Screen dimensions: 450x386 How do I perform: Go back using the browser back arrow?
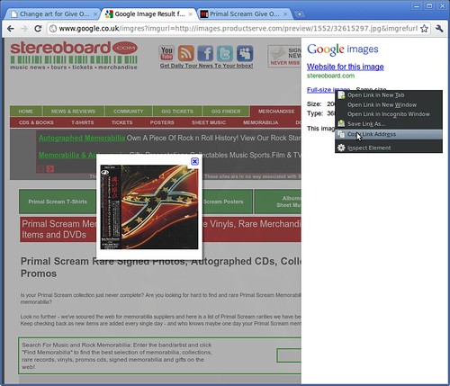(11, 29)
